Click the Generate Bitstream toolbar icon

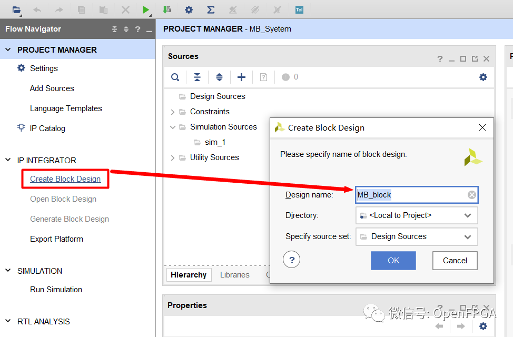point(167,10)
